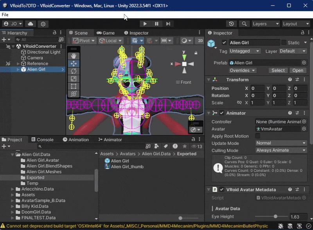Search by label in Project panel
The width and height of the screenshot is (313, 230).
tap(165, 146)
